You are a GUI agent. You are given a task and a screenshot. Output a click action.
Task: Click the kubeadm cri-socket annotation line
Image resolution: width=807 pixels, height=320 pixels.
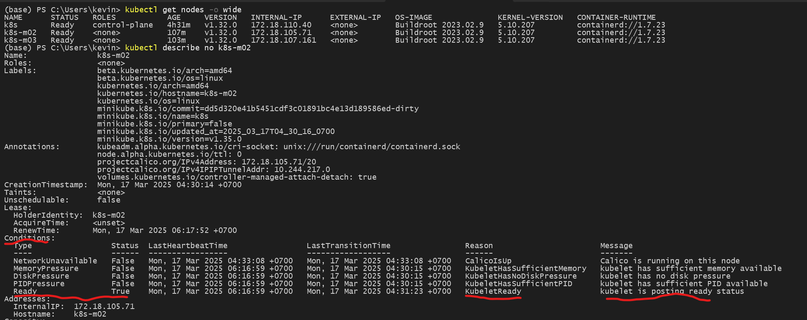click(278, 147)
